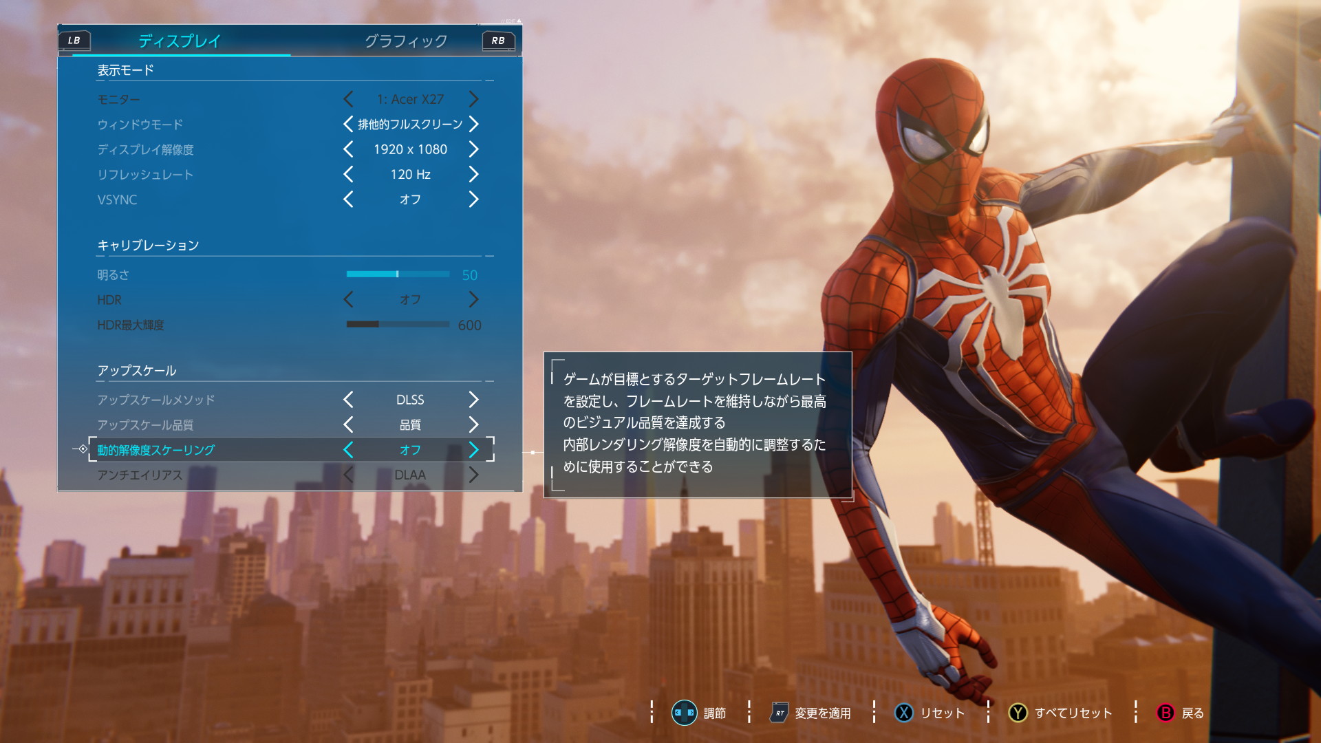This screenshot has height=743, width=1321.
Task: Click the DLSS upscale method value
Action: click(x=411, y=400)
